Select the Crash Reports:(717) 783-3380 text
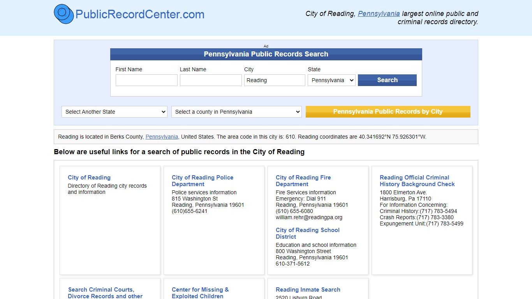532x299 pixels. click(x=417, y=217)
